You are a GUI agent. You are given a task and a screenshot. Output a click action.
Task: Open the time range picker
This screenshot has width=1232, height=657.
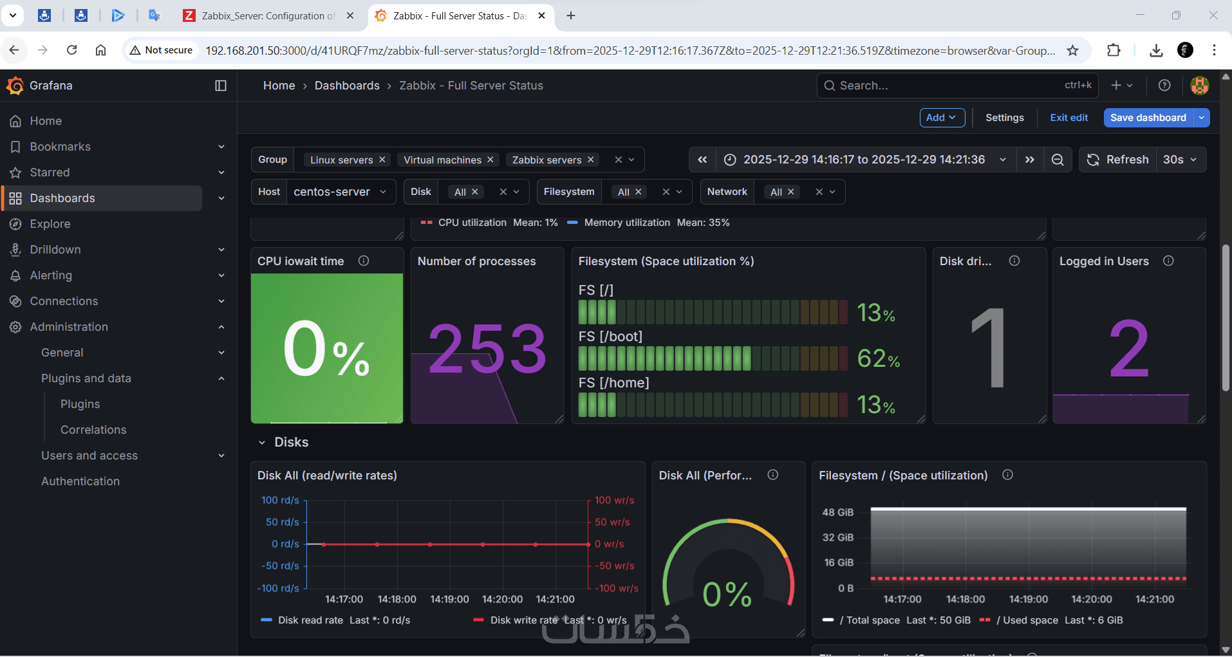[866, 160]
